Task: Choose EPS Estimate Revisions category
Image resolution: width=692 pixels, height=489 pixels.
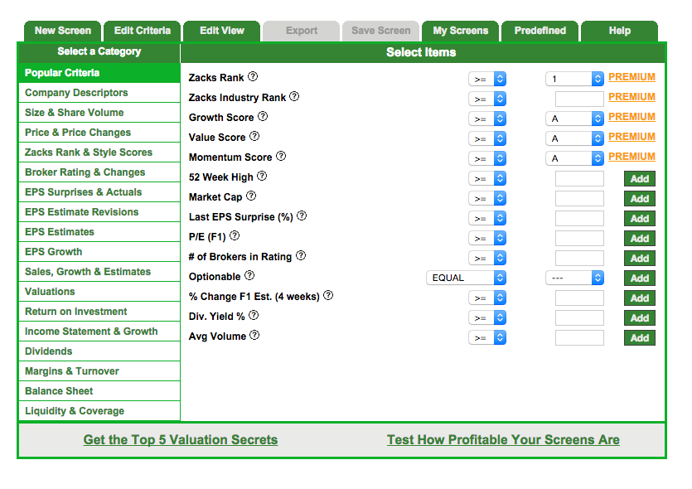Action: click(x=99, y=212)
